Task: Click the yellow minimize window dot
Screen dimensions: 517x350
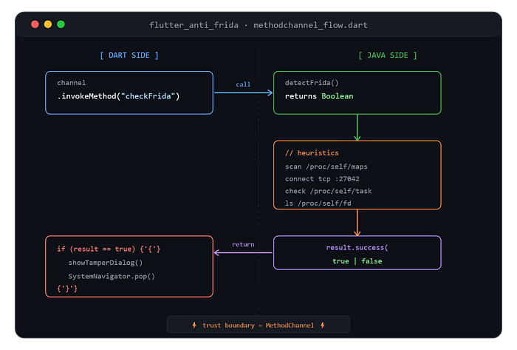Action: (48, 24)
